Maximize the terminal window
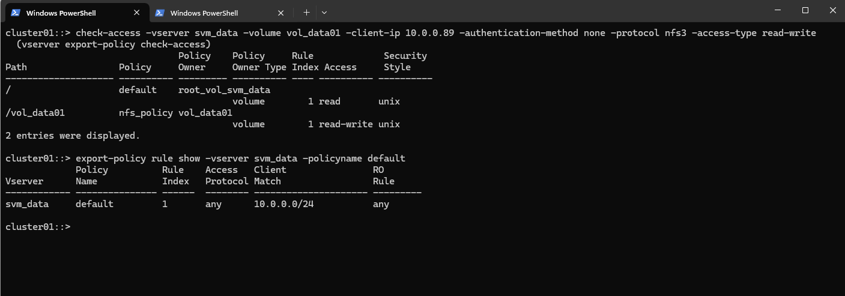The height and width of the screenshot is (296, 845). pyautogui.click(x=805, y=10)
